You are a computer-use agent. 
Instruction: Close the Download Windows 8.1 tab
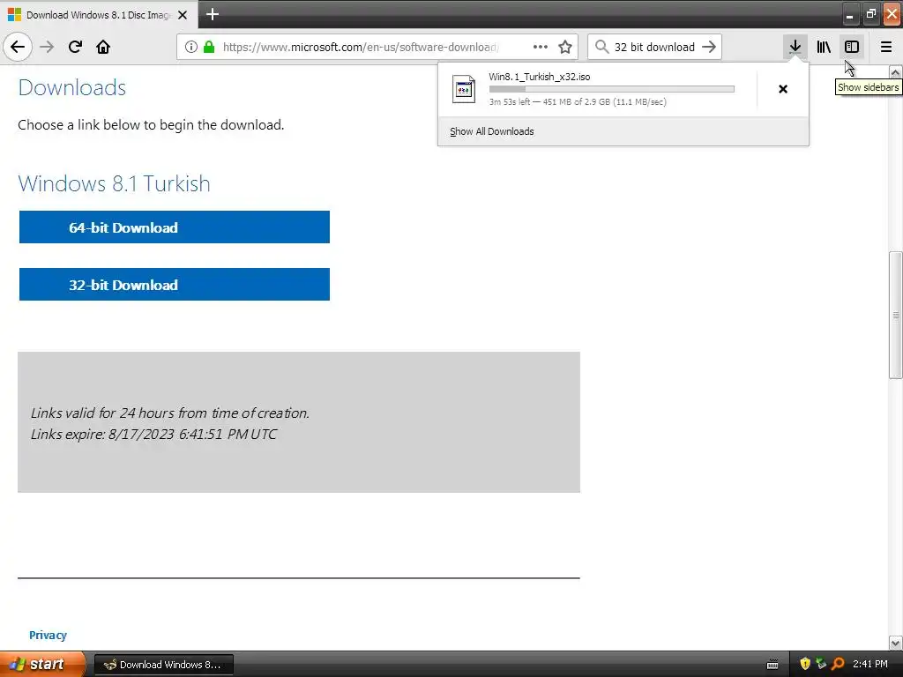coord(183,15)
